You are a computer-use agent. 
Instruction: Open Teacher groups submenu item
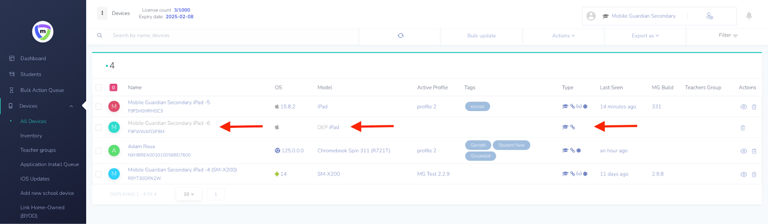point(38,150)
